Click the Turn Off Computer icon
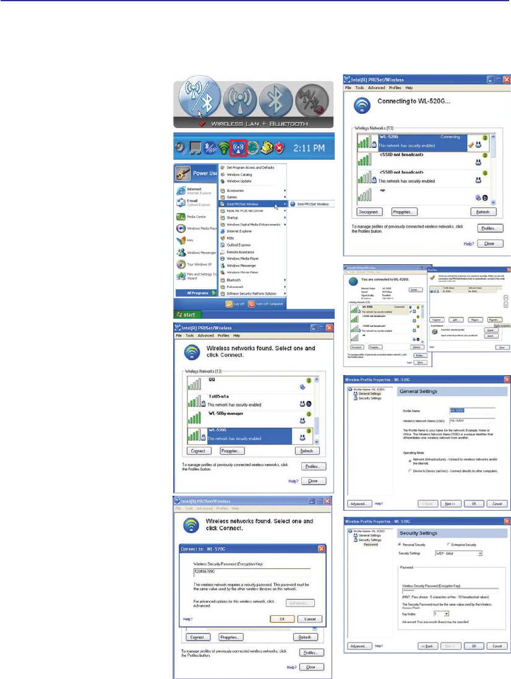This screenshot has height=679, width=511. pyautogui.click(x=251, y=304)
